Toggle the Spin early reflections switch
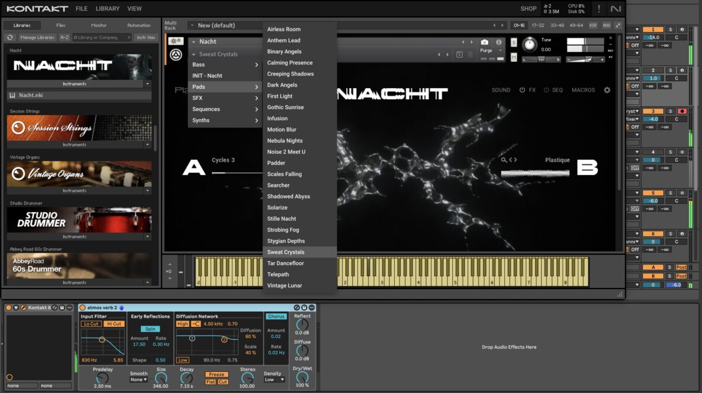702x393 pixels. [x=150, y=329]
